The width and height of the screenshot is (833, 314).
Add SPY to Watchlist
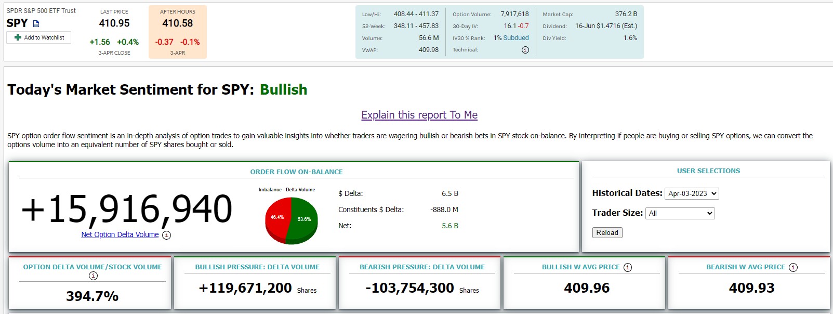(x=39, y=37)
